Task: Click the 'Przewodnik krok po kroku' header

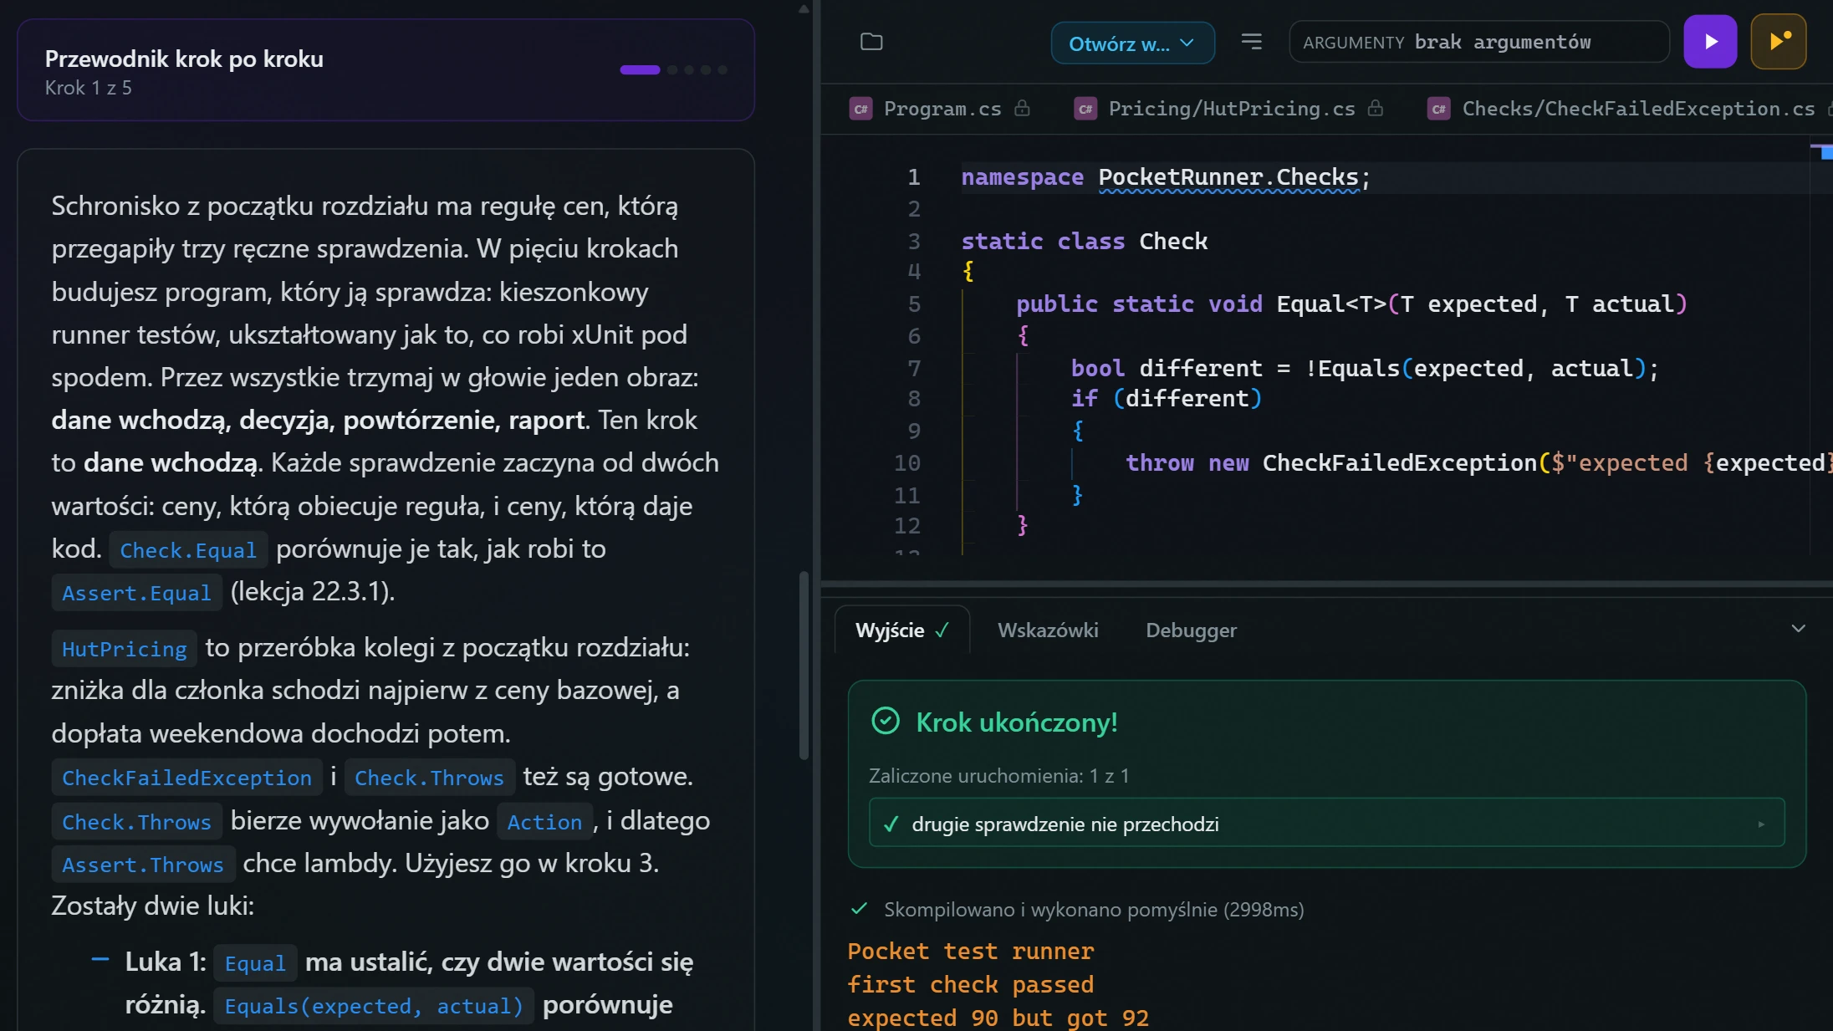Action: [184, 59]
